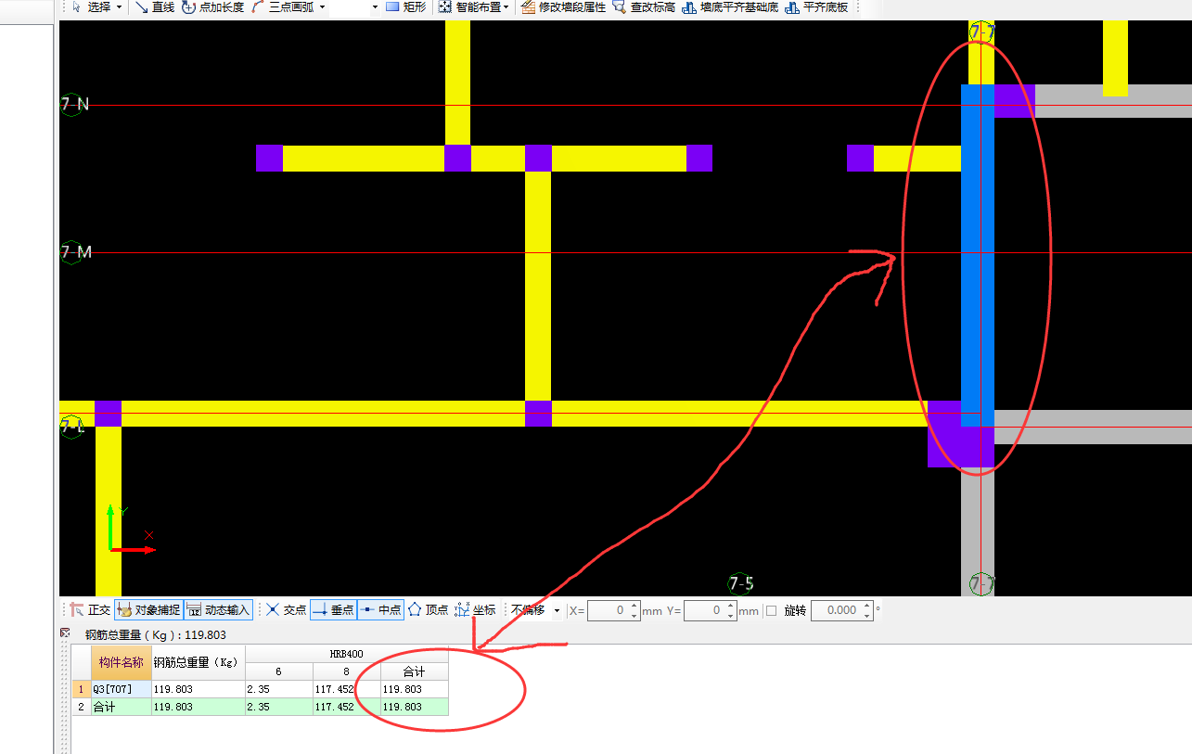The image size is (1192, 754).
Task: Click the 钢筋总重量（Kg） column header
Action: tap(199, 662)
